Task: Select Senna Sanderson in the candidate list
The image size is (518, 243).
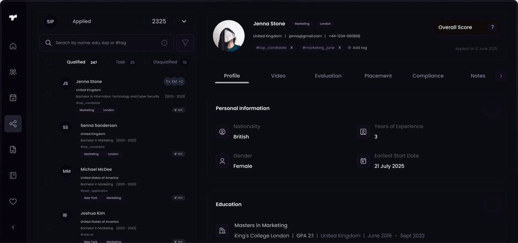Action: coord(99,126)
